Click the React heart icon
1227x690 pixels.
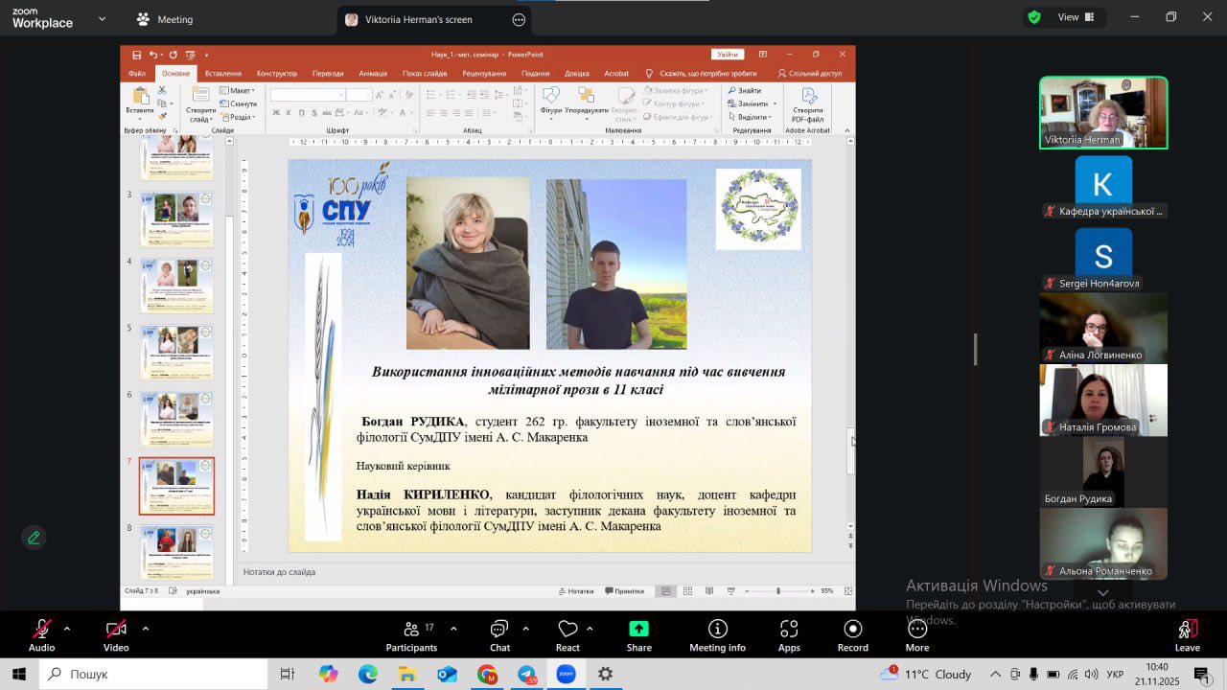567,635
